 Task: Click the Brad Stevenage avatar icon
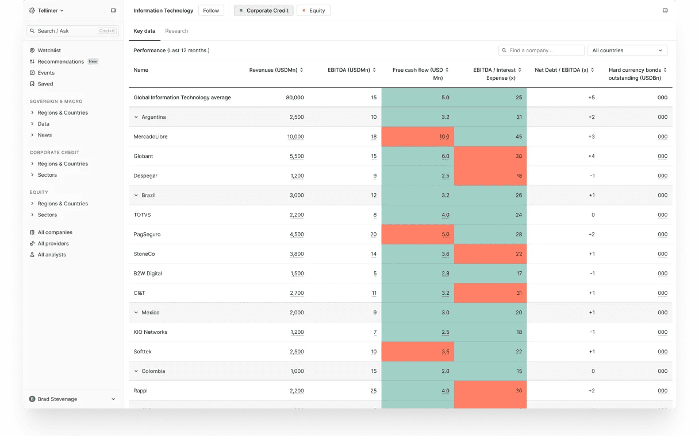(32, 399)
